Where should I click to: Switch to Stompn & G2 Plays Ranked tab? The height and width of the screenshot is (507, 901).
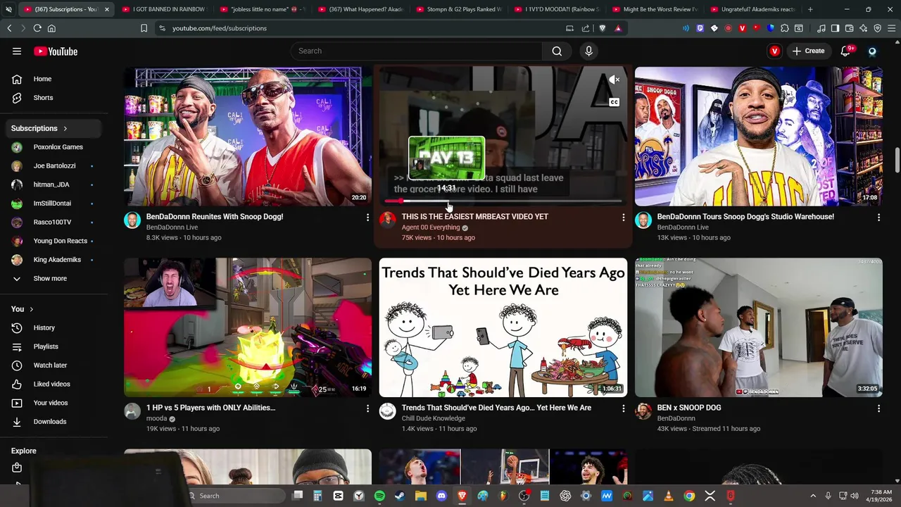point(458,9)
